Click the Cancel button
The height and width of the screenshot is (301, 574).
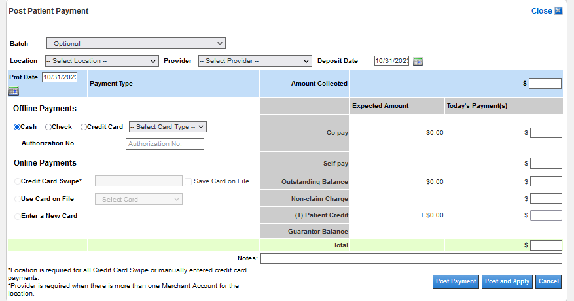548,281
